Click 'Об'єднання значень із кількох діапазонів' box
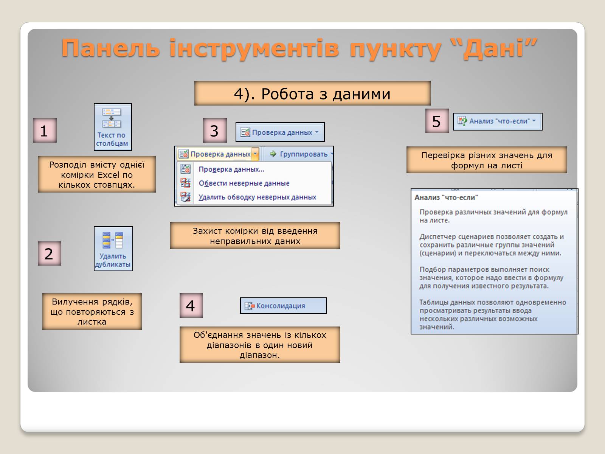Image resolution: width=605 pixels, height=454 pixels. (x=260, y=345)
